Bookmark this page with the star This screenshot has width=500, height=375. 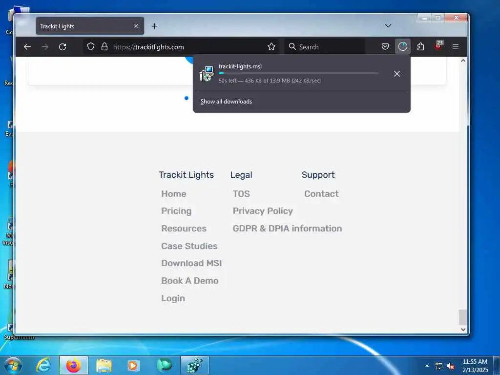tap(271, 47)
